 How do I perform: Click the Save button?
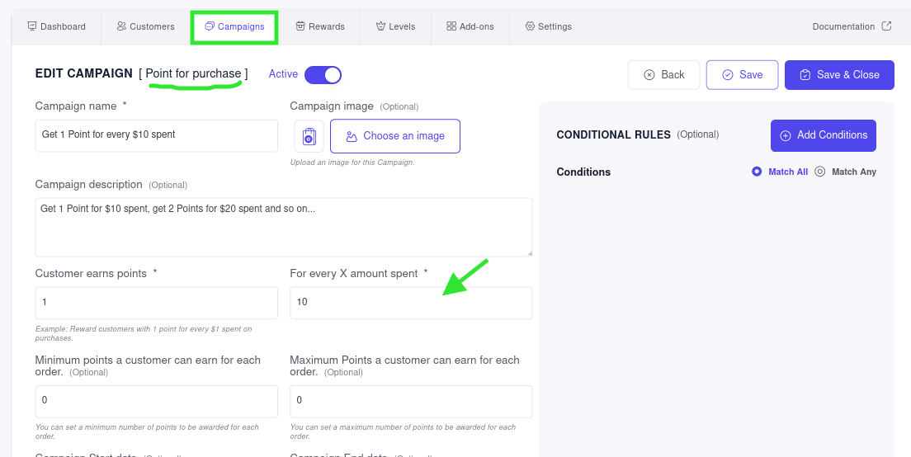click(741, 74)
